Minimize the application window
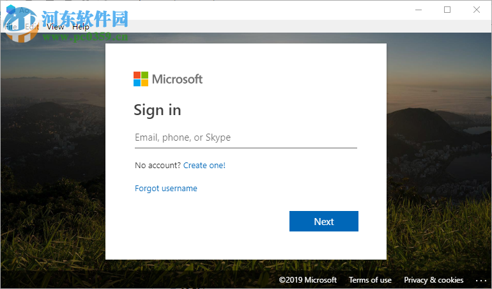 419,10
